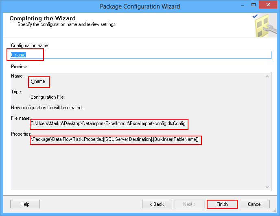Click the Finish button

222,204
